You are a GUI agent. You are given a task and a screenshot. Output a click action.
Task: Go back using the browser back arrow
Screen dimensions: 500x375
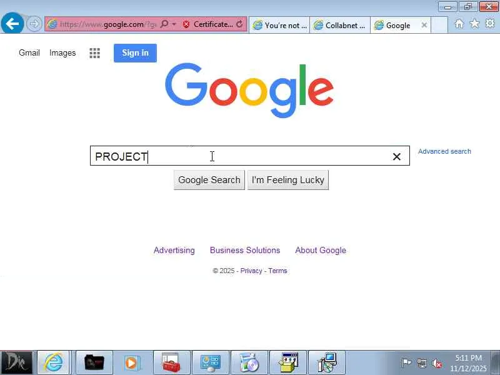coord(12,24)
